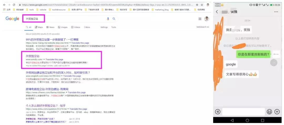Click the Google logo
This screenshot has height=125, width=284.
click(x=12, y=19)
